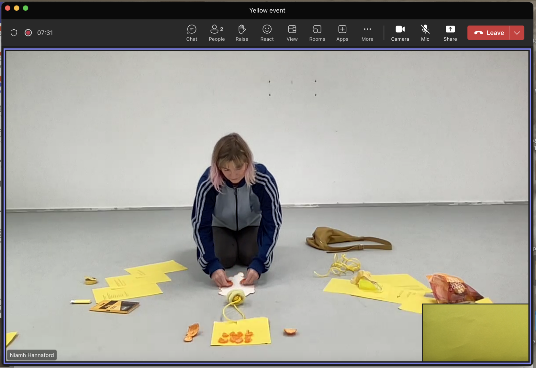
Task: Raise your hand in the meeting
Action: (242, 33)
